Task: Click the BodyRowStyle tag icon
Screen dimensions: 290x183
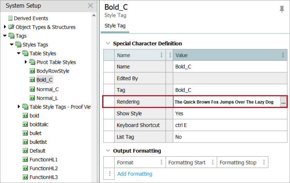Action: (x=32, y=71)
